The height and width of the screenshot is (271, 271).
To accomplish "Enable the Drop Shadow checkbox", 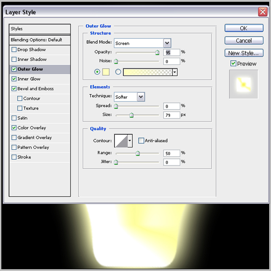I will coord(14,50).
